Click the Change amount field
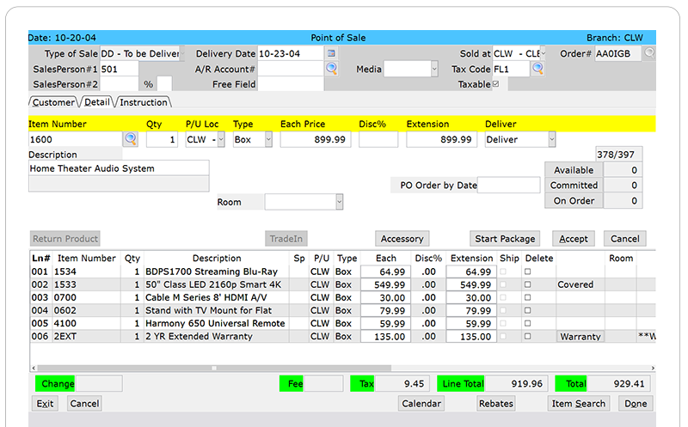This screenshot has height=427, width=688. [98, 383]
